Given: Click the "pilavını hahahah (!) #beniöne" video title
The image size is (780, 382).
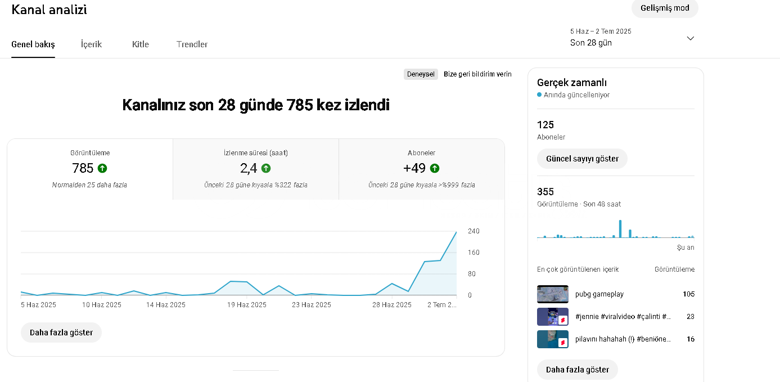Looking at the screenshot, I should pos(623,339).
